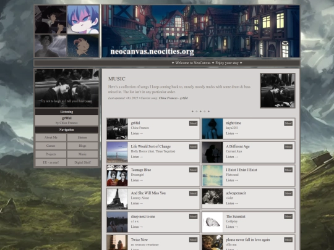Open Twice Now album cover
Viewport: 334px width, 250px height.
point(118,243)
